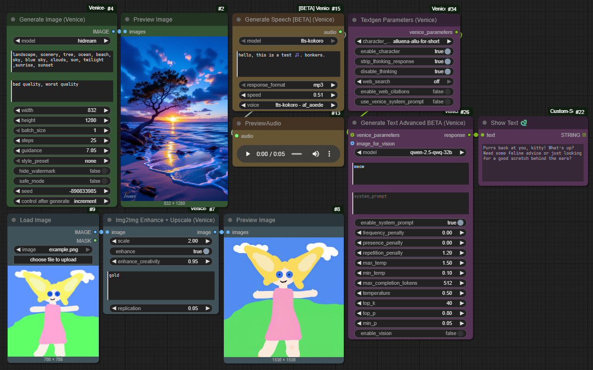593x370 pixels.
Task: Decrease steps value with left arrow
Action: [18, 141]
